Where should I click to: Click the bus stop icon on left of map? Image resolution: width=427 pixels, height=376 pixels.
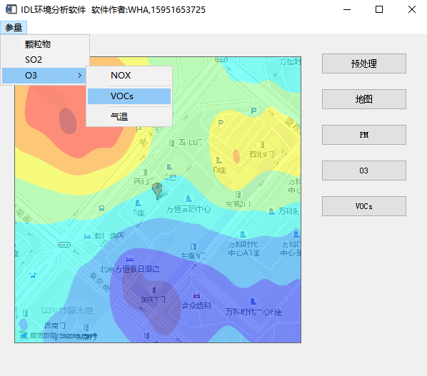click(101, 208)
